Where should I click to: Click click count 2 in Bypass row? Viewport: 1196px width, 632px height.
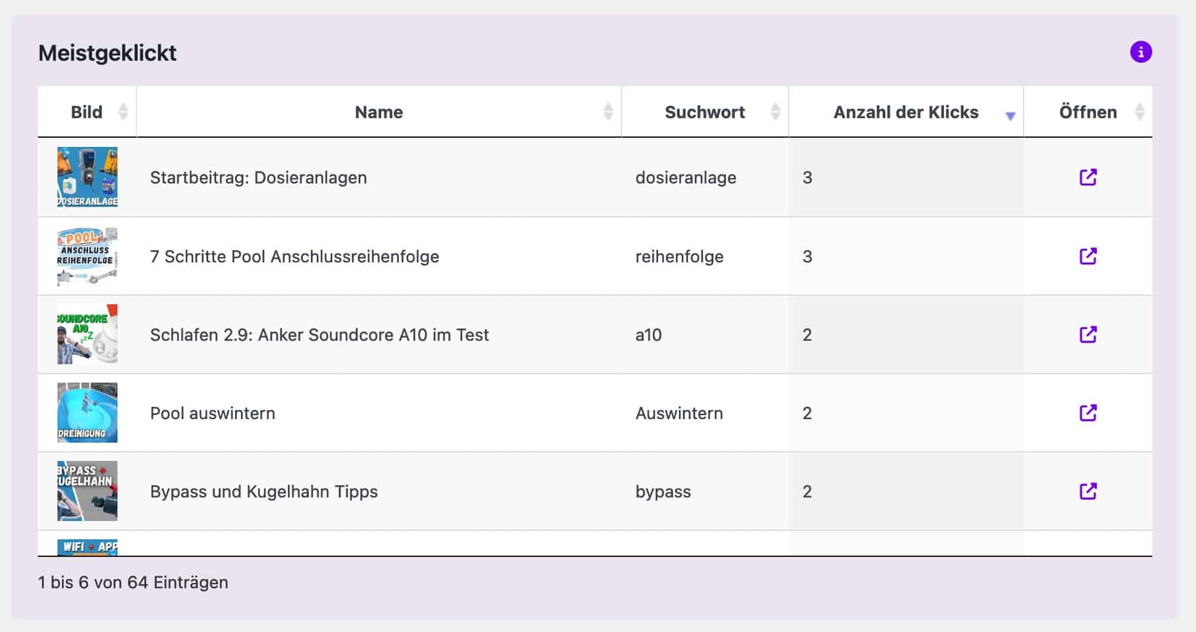point(807,492)
